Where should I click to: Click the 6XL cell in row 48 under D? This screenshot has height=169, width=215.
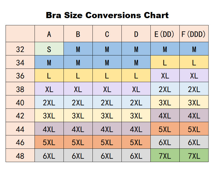[x=136, y=156]
